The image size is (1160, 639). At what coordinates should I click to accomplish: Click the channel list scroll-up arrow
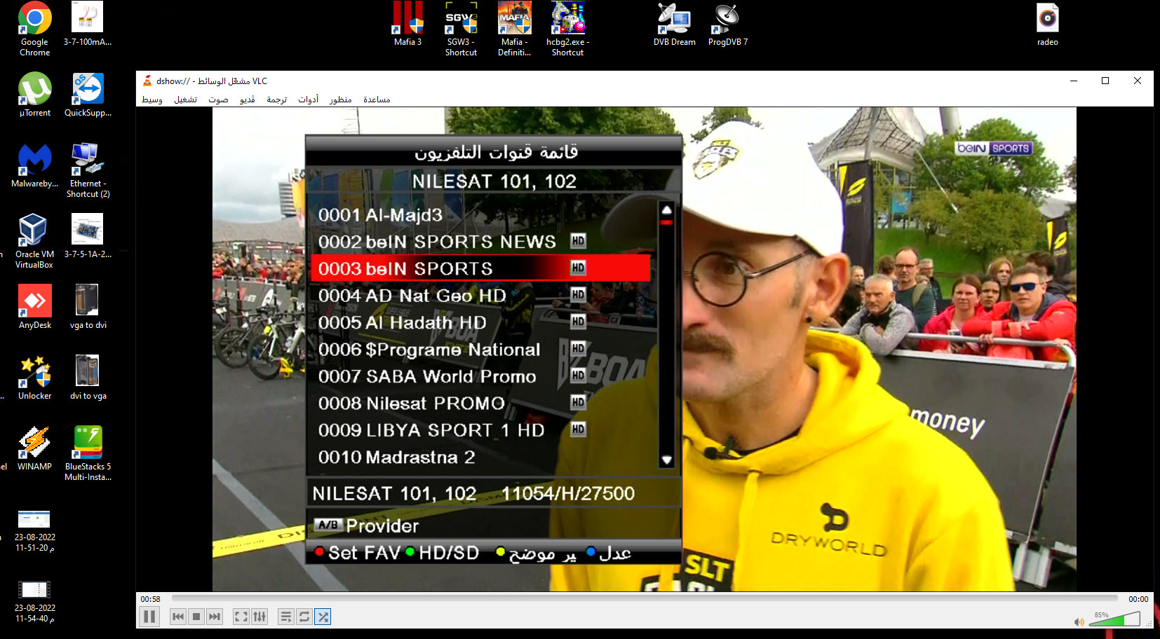(x=666, y=209)
